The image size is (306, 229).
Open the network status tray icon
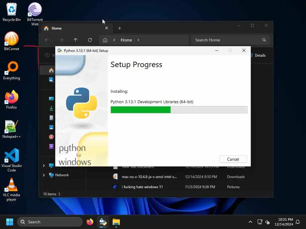[260, 222]
